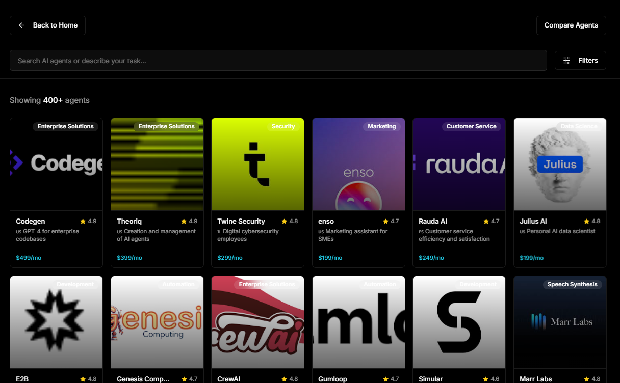
Task: Click the Speech Synthesis tag on Marr Labs
Action: 572,284
